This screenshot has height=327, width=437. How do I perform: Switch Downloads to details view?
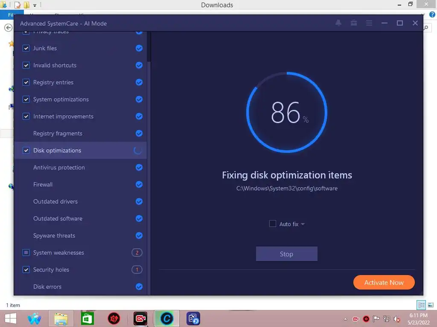click(421, 305)
